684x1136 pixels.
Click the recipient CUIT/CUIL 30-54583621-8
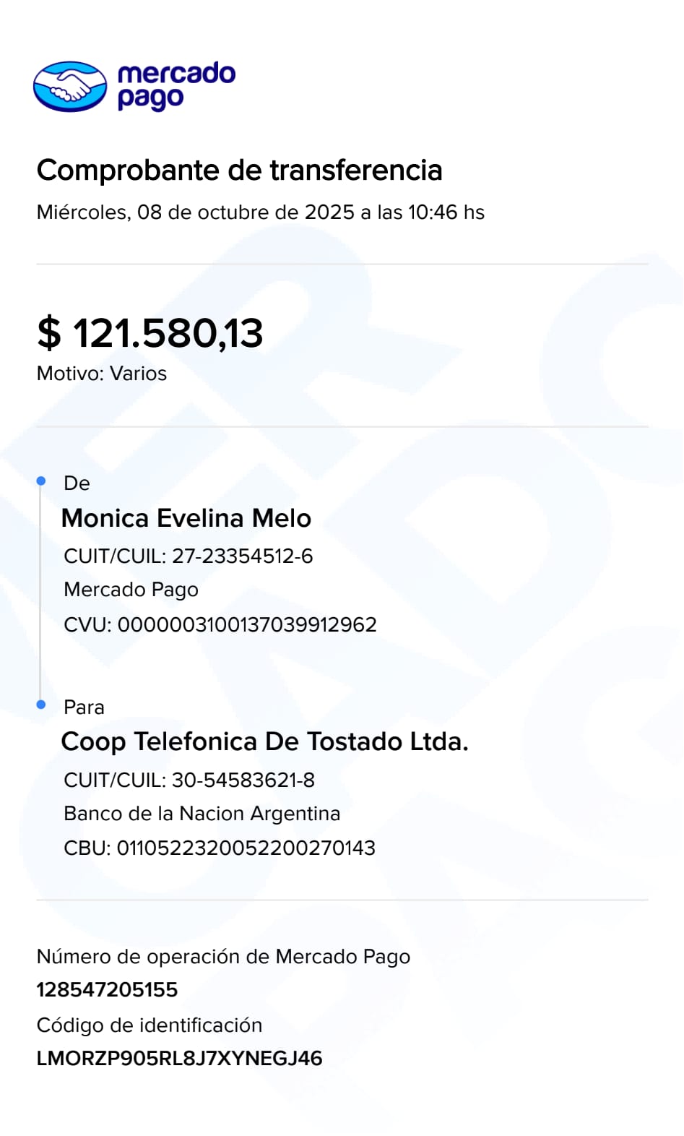[x=189, y=780]
